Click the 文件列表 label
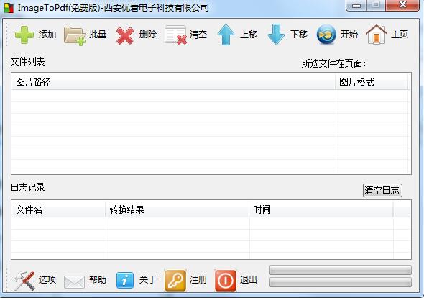The height and width of the screenshot is (298, 424). click(28, 61)
